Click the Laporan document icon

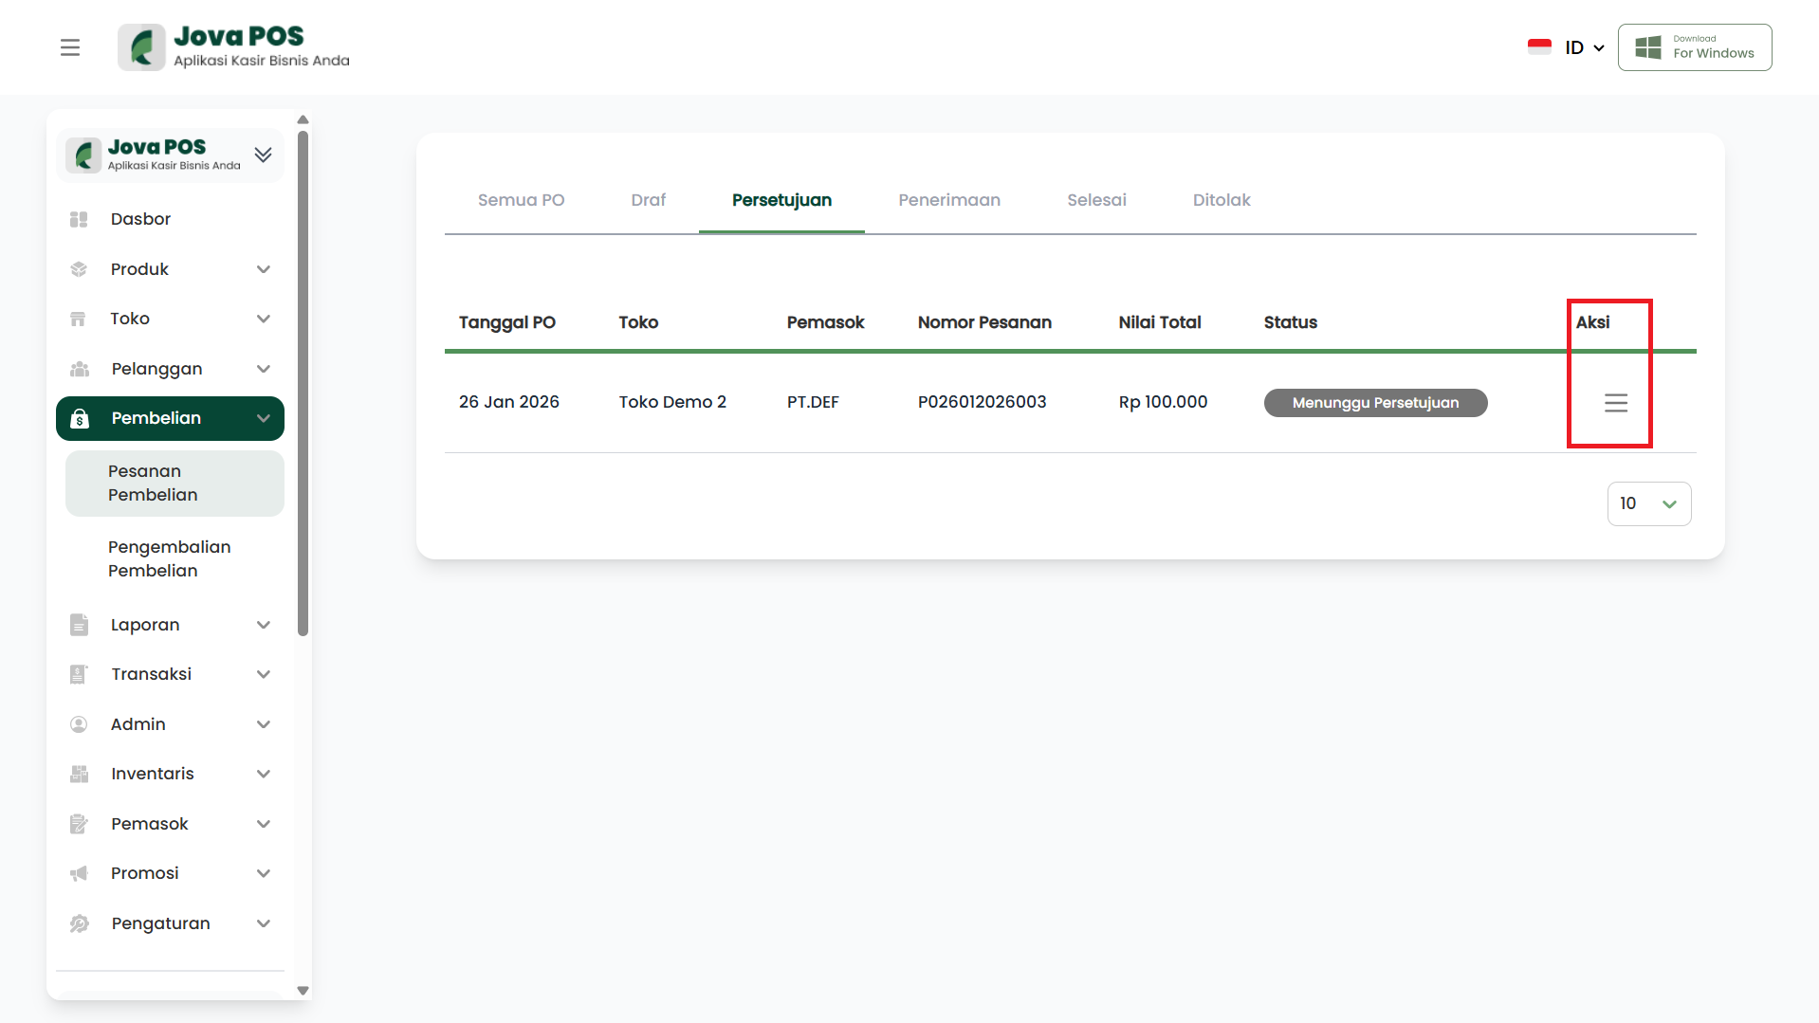79,625
